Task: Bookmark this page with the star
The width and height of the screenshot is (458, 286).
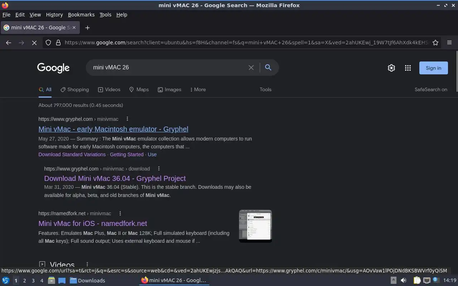Action: pos(435,43)
